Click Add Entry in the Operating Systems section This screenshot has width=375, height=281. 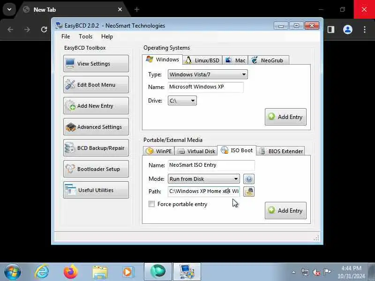[285, 117]
